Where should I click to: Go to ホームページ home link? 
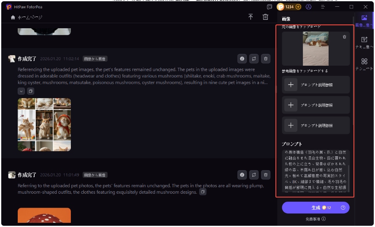click(x=26, y=17)
